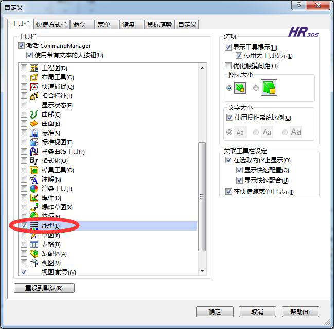
Task: Switch to the 键盘 tab
Action: click(x=129, y=25)
